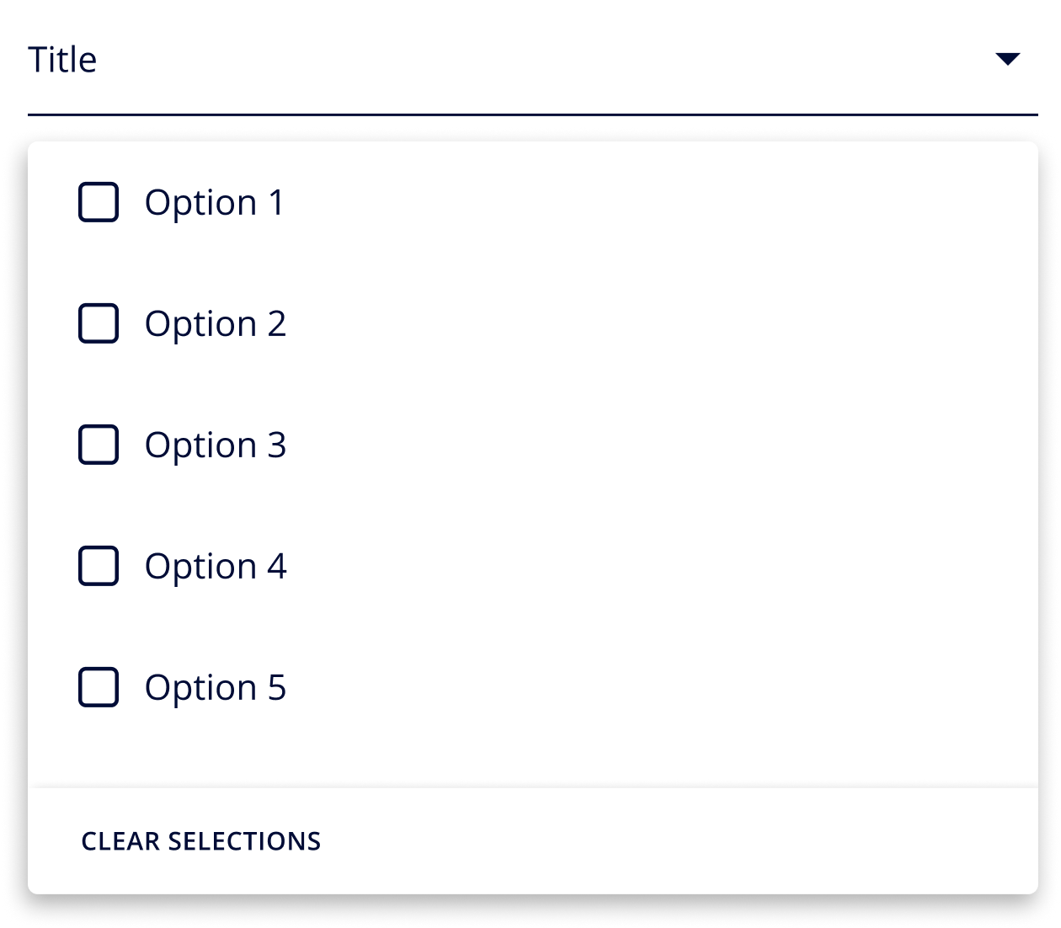1061x928 pixels.
Task: Select the Option 4 text label
Action: coord(216,568)
